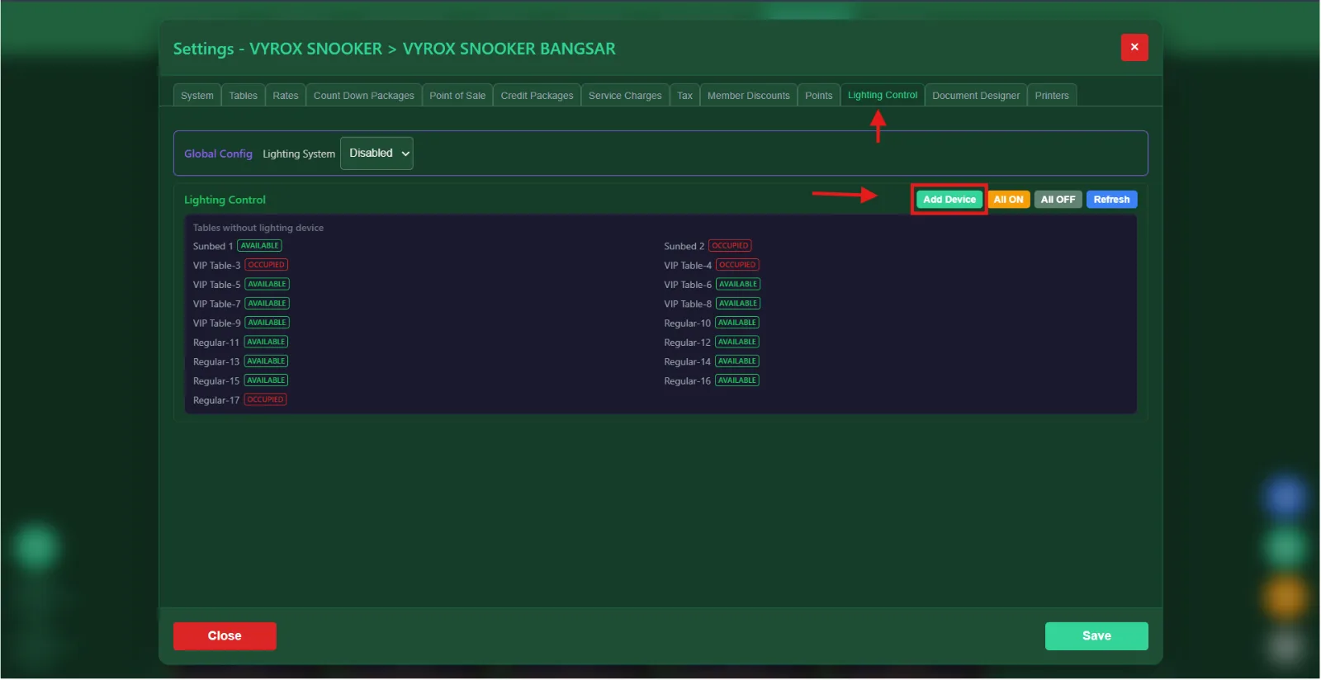Click the Settings dialog title text
1321x680 pixels.
(x=394, y=49)
